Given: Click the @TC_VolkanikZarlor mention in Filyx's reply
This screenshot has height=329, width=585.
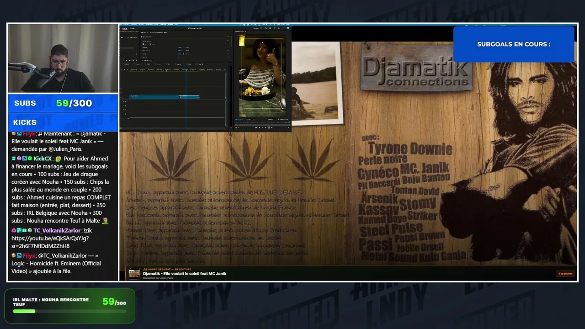Looking at the screenshot, I should [x=62, y=255].
